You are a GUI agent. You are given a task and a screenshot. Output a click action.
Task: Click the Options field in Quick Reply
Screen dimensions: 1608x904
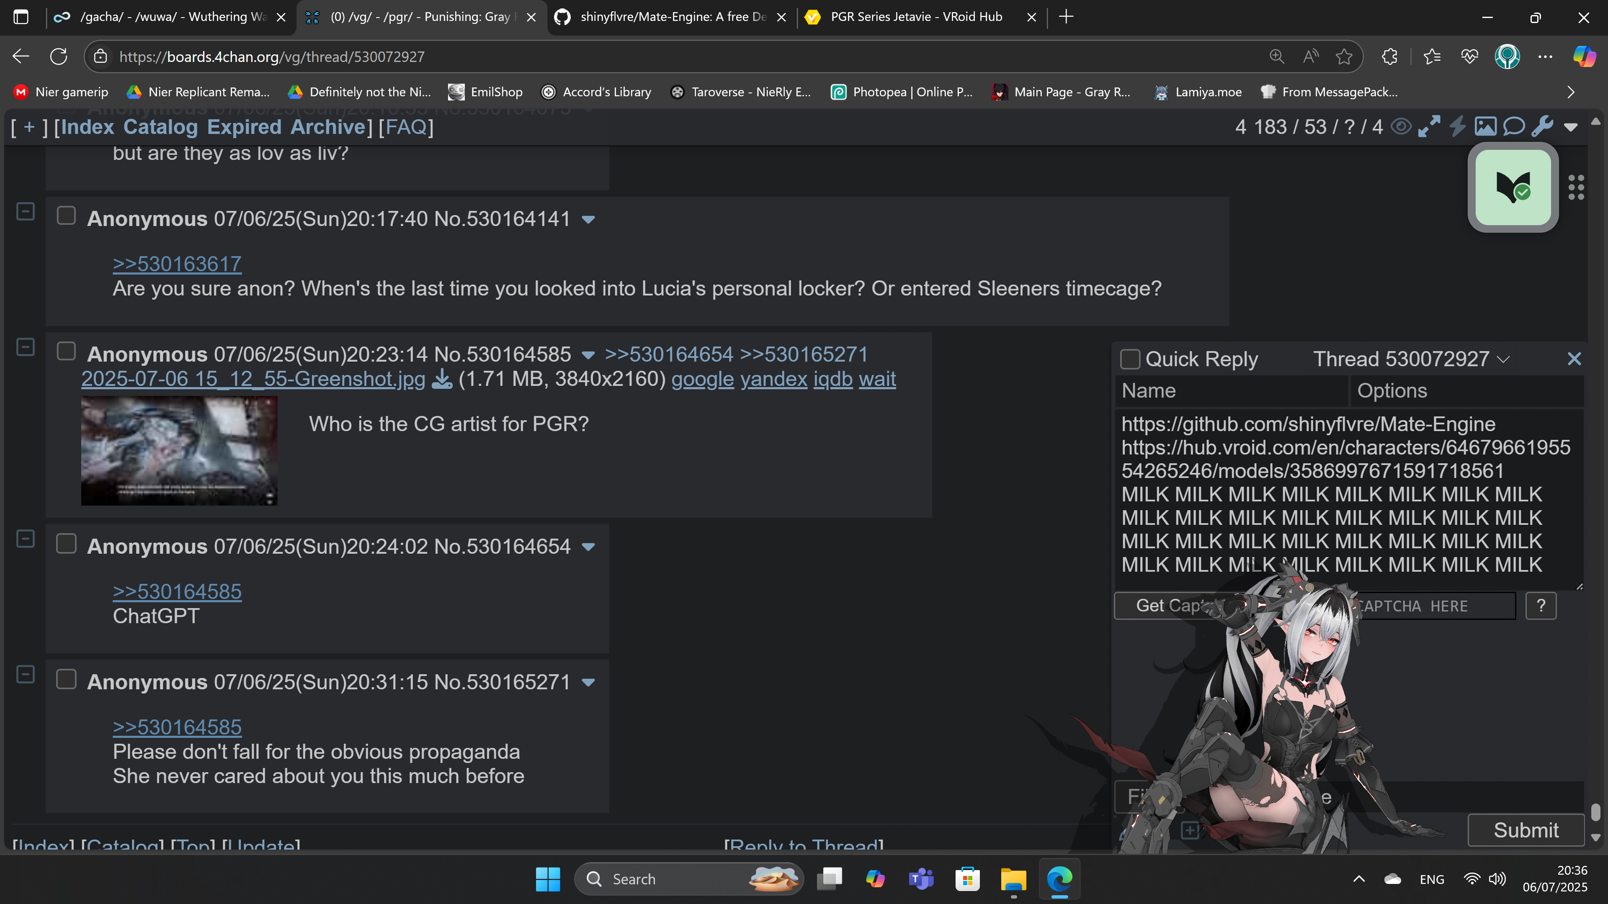[1467, 390]
